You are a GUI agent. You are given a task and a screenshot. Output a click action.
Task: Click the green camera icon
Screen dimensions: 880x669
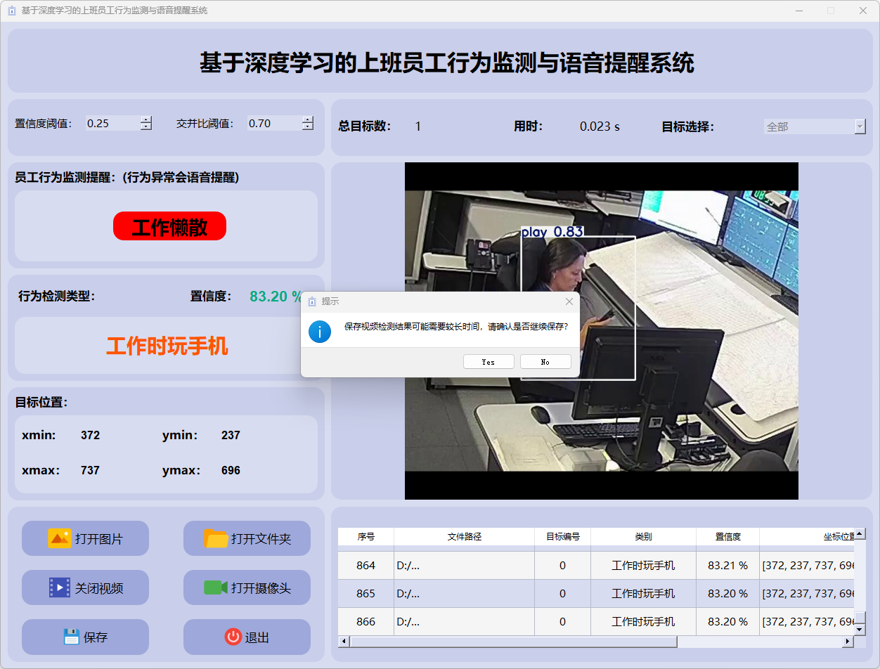(216, 587)
